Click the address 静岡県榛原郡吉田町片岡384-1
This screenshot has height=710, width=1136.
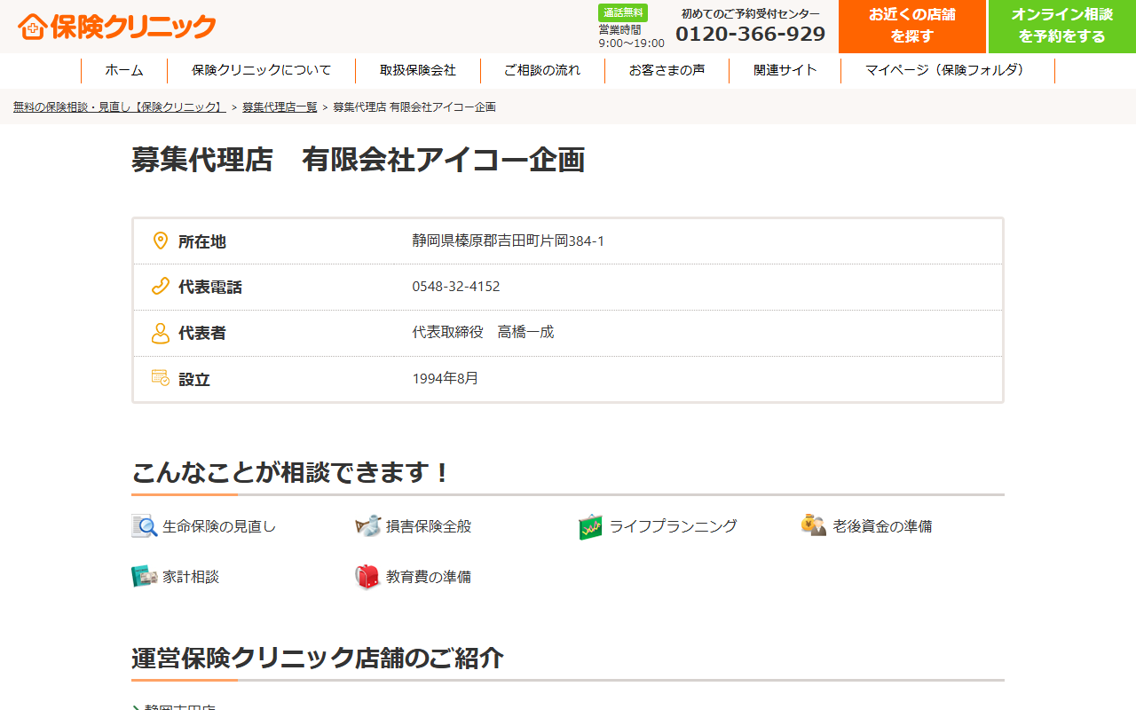pyautogui.click(x=509, y=241)
